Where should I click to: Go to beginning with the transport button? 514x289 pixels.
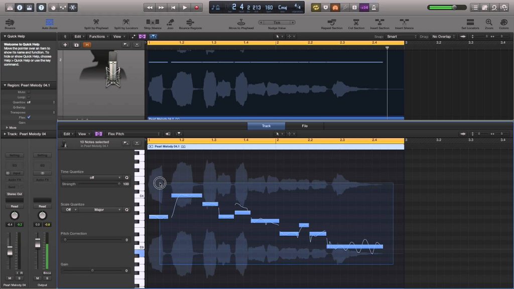173,7
